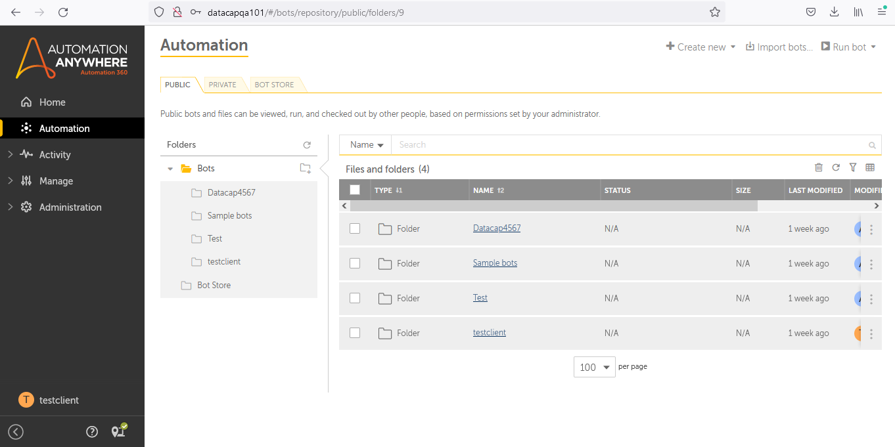Select testclient in the folder tree
The width and height of the screenshot is (895, 447).
(224, 262)
